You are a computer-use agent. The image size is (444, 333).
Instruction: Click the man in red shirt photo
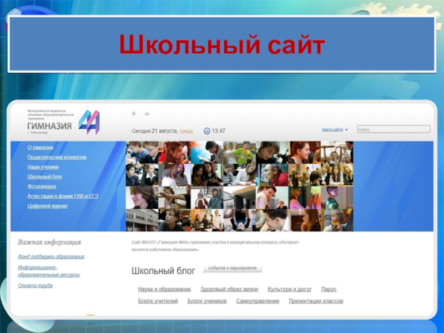click(272, 175)
